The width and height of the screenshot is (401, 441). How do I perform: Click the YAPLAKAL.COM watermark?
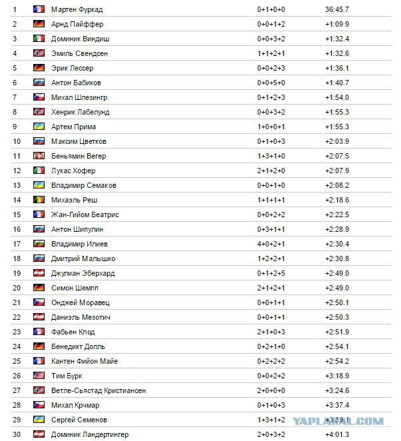click(x=338, y=421)
